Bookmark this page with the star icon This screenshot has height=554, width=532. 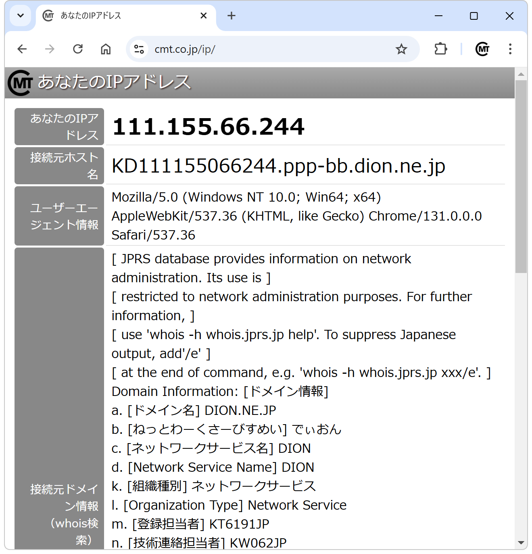(x=401, y=49)
